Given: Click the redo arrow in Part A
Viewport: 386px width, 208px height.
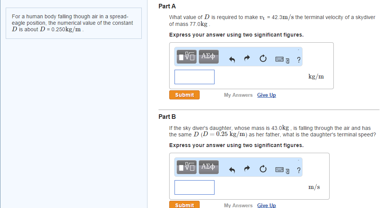Looking at the screenshot, I should [247, 59].
